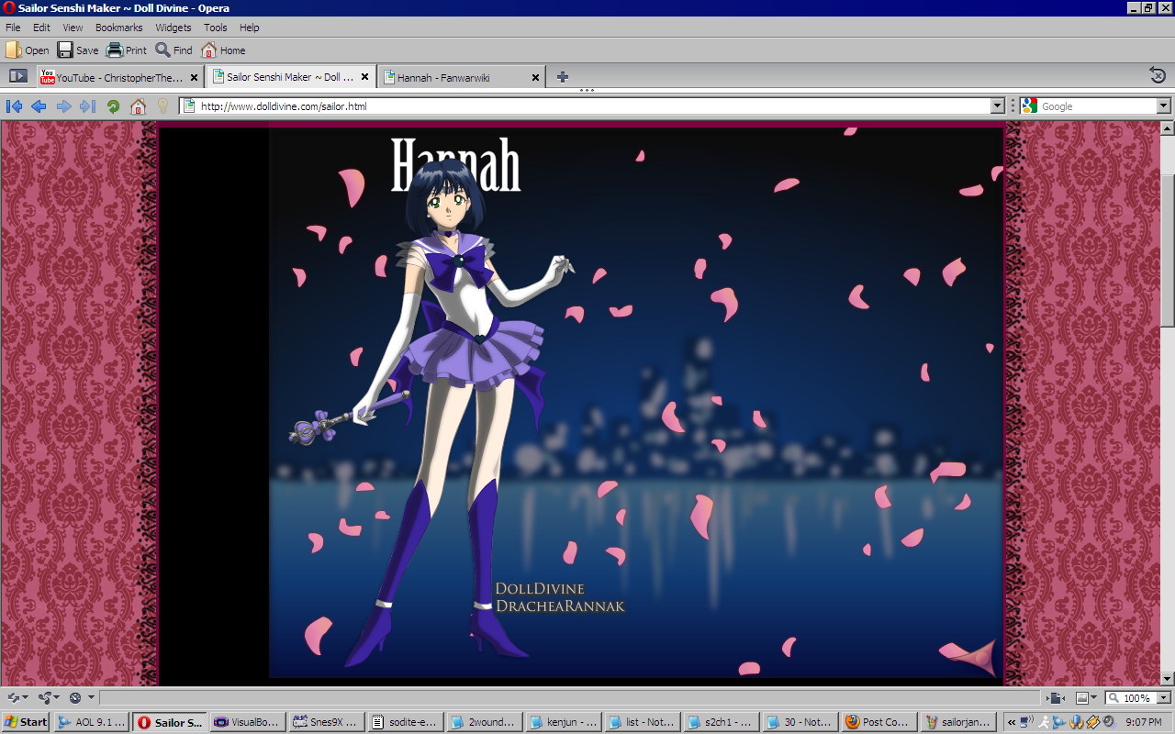This screenshot has width=1175, height=734.
Task: Open the Bookmarks menu
Action: 118,28
